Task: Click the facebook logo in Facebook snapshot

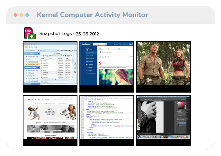Action: tap(86, 44)
